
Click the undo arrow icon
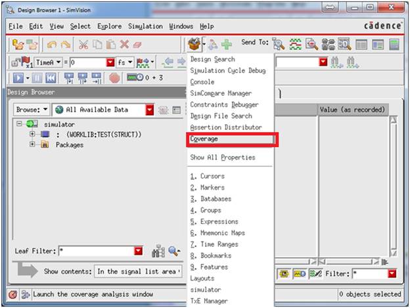(x=52, y=45)
